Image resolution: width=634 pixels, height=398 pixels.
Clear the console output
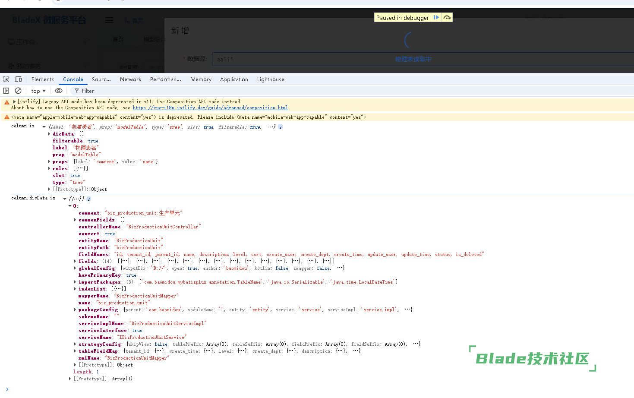tap(18, 91)
